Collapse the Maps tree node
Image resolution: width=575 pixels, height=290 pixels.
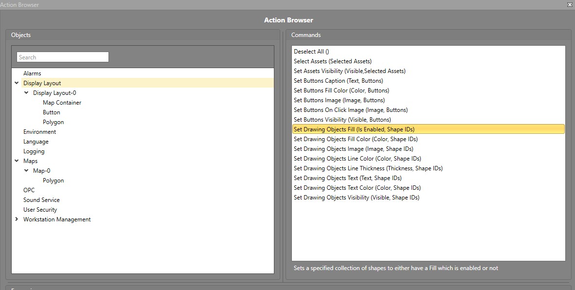17,161
